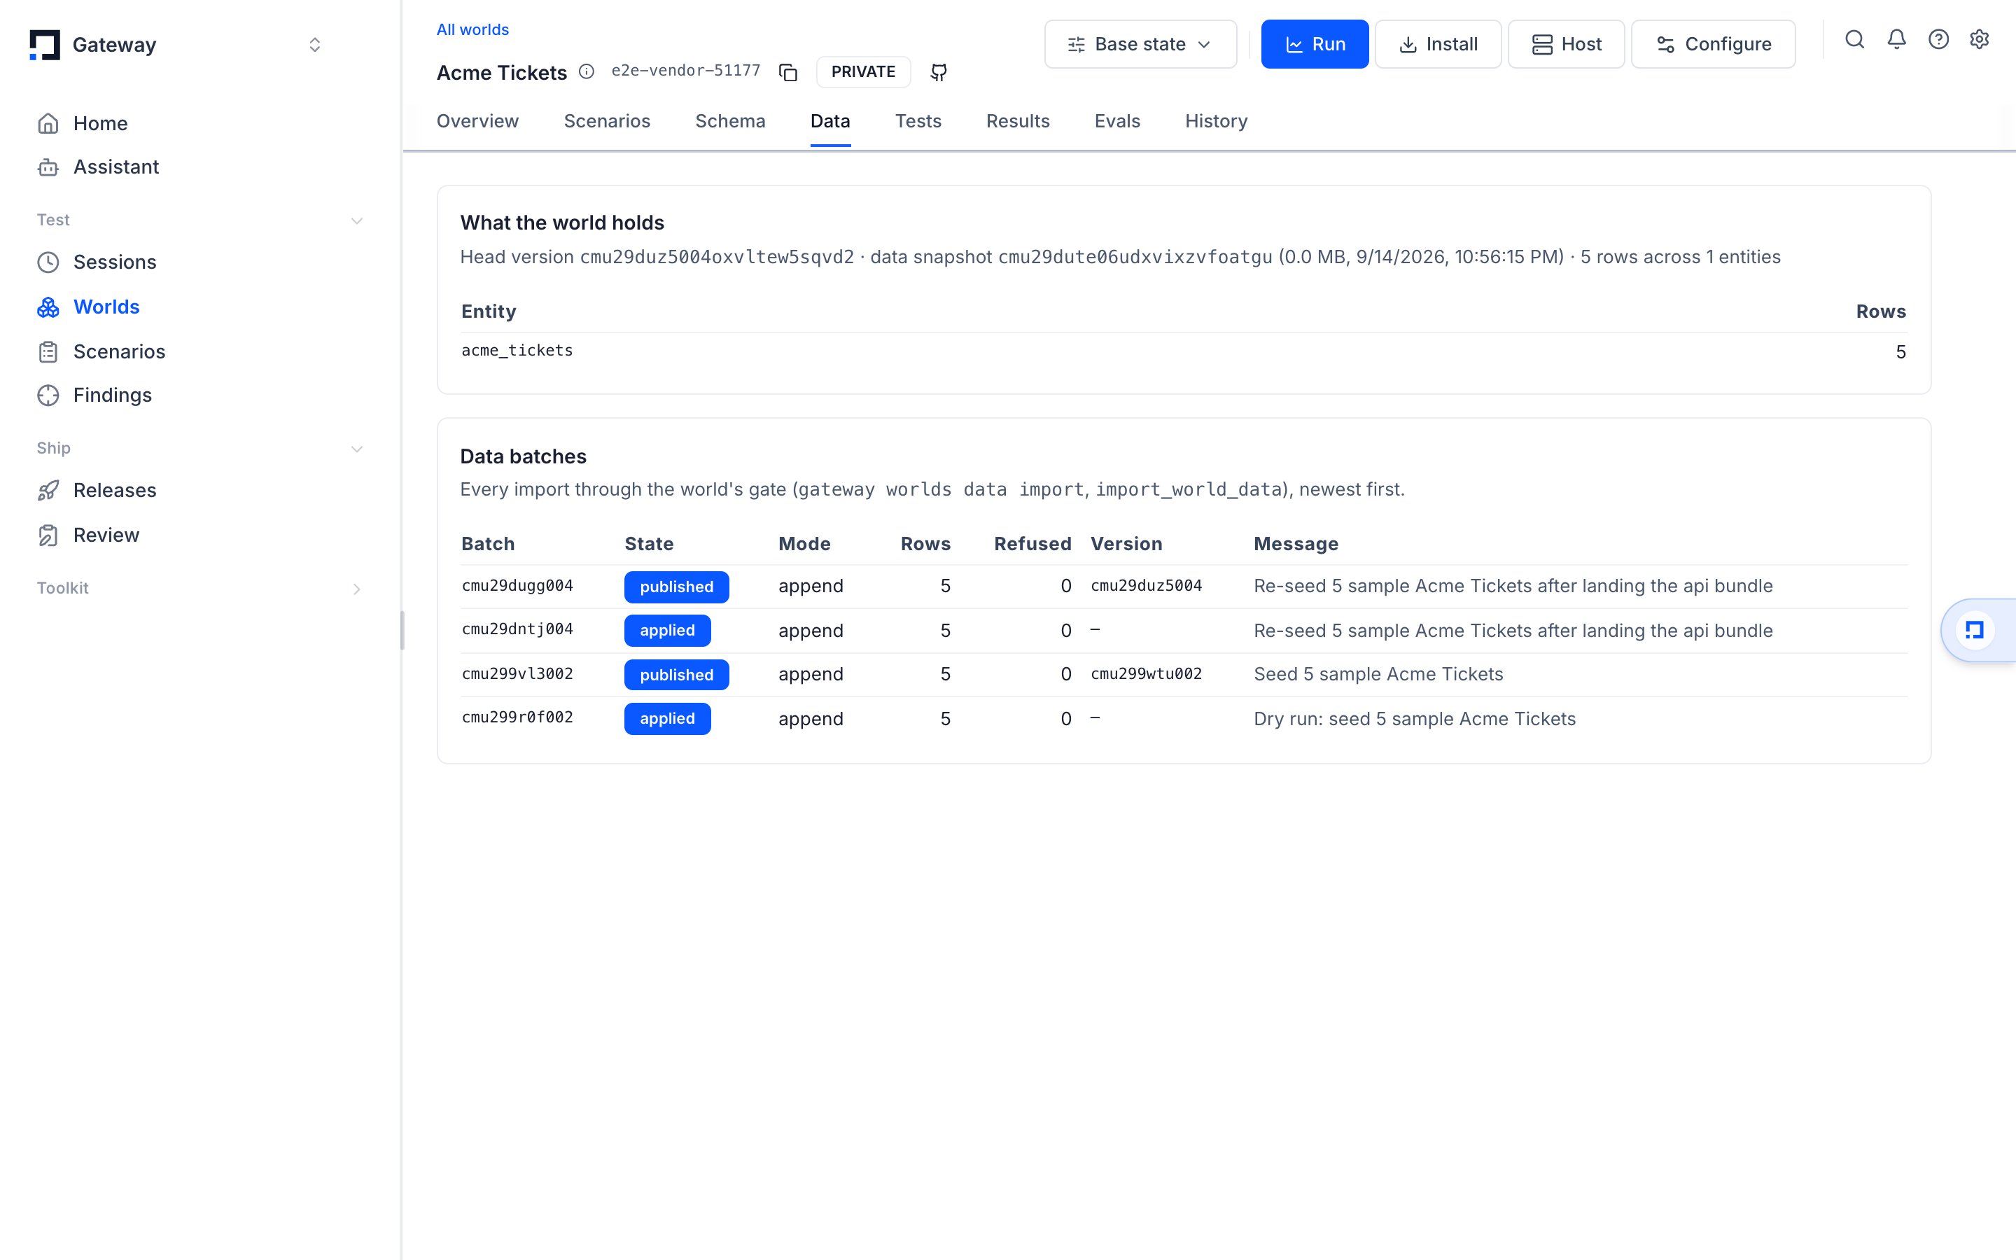The height and width of the screenshot is (1260, 2016).
Task: Click the Host button
Action: (x=1566, y=44)
